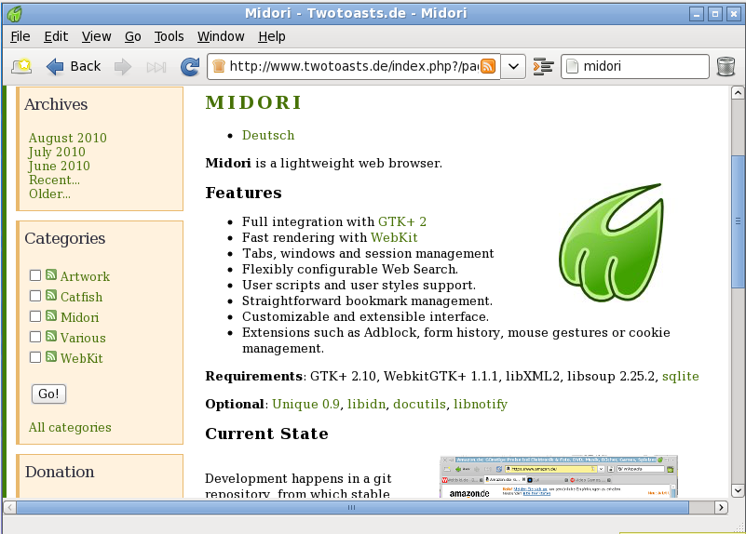The height and width of the screenshot is (534, 746).
Task: Follow the Deutsch link
Action: tap(268, 136)
